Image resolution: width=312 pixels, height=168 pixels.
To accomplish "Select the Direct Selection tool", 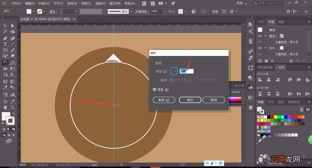I will coord(12,26).
